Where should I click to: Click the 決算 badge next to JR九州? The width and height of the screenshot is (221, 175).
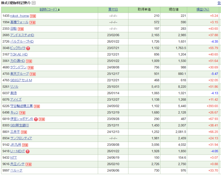click(x=25, y=145)
